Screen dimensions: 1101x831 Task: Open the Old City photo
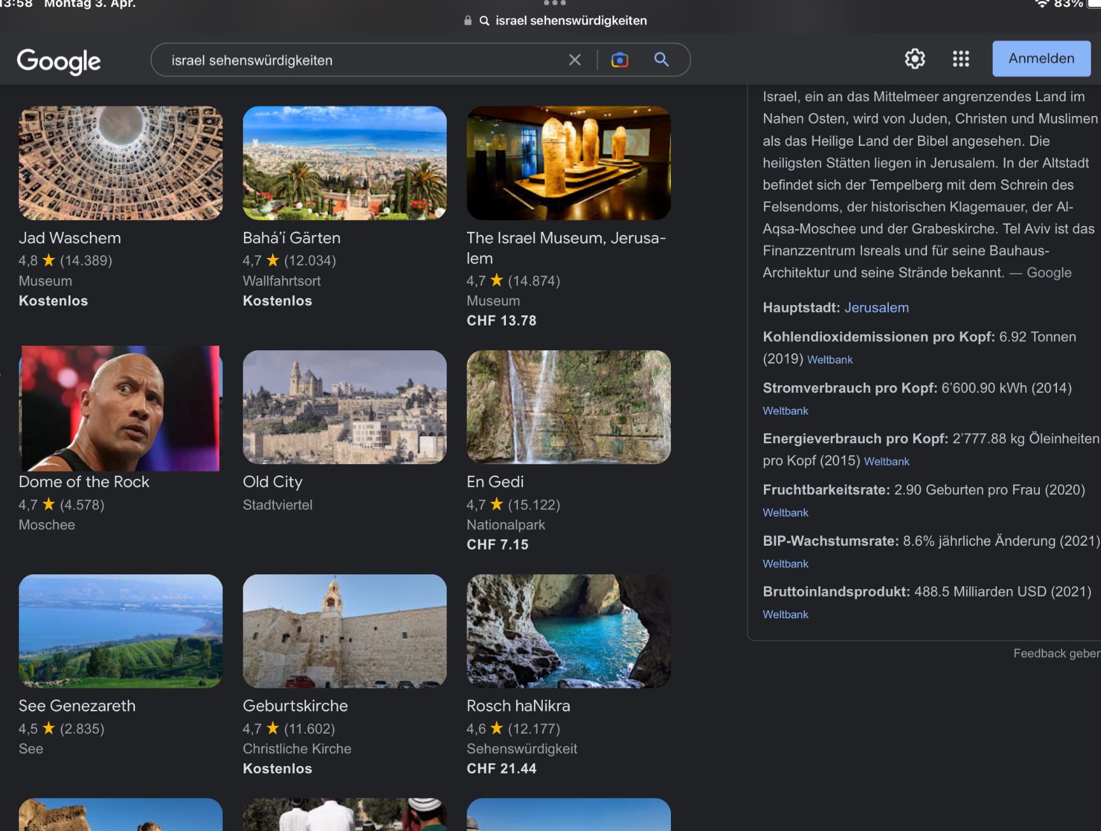pos(345,407)
